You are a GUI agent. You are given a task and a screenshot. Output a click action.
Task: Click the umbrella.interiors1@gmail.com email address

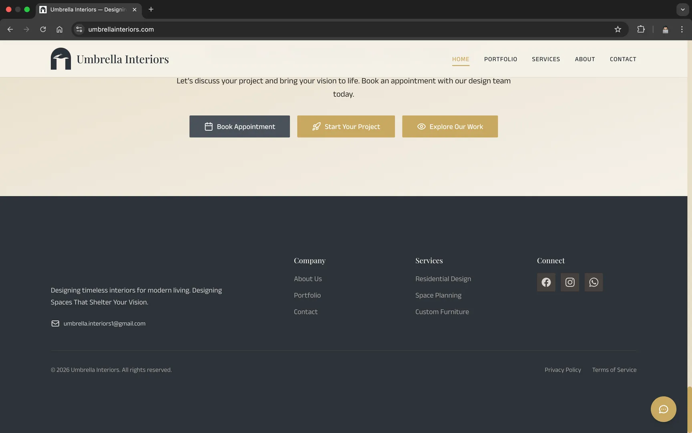[x=105, y=323]
